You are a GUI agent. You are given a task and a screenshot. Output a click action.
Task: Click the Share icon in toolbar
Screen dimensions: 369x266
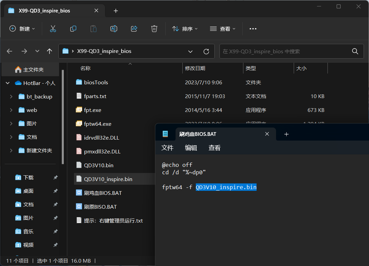point(134,29)
